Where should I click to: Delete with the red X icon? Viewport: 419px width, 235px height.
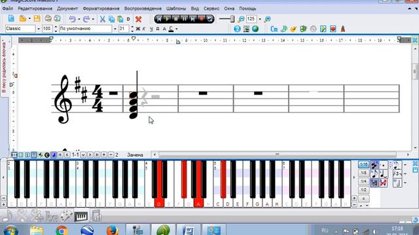pyautogui.click(x=138, y=19)
